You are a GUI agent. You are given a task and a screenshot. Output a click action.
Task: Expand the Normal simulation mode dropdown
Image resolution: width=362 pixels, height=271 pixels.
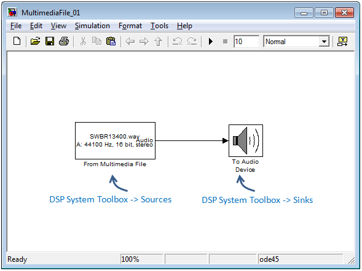(324, 42)
